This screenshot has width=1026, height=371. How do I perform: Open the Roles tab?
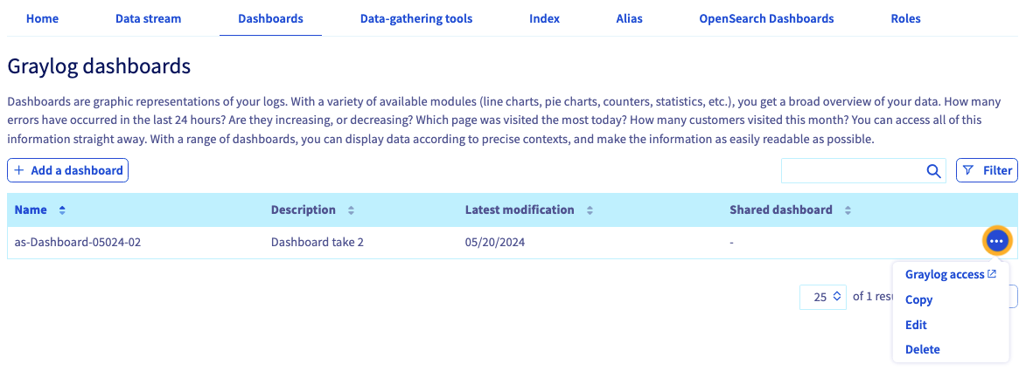click(905, 18)
